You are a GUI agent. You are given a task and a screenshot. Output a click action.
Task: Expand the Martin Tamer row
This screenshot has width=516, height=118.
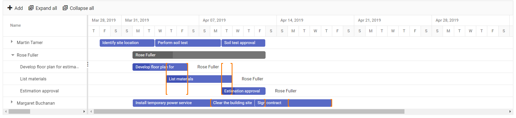click(x=12, y=42)
